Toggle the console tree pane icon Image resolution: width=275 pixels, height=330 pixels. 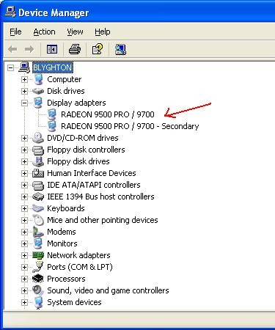tap(52, 49)
